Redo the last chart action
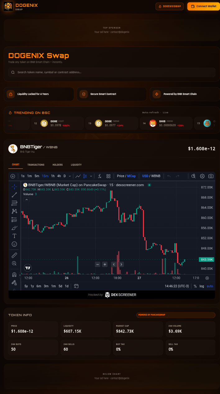The image size is (220, 394). point(178,176)
